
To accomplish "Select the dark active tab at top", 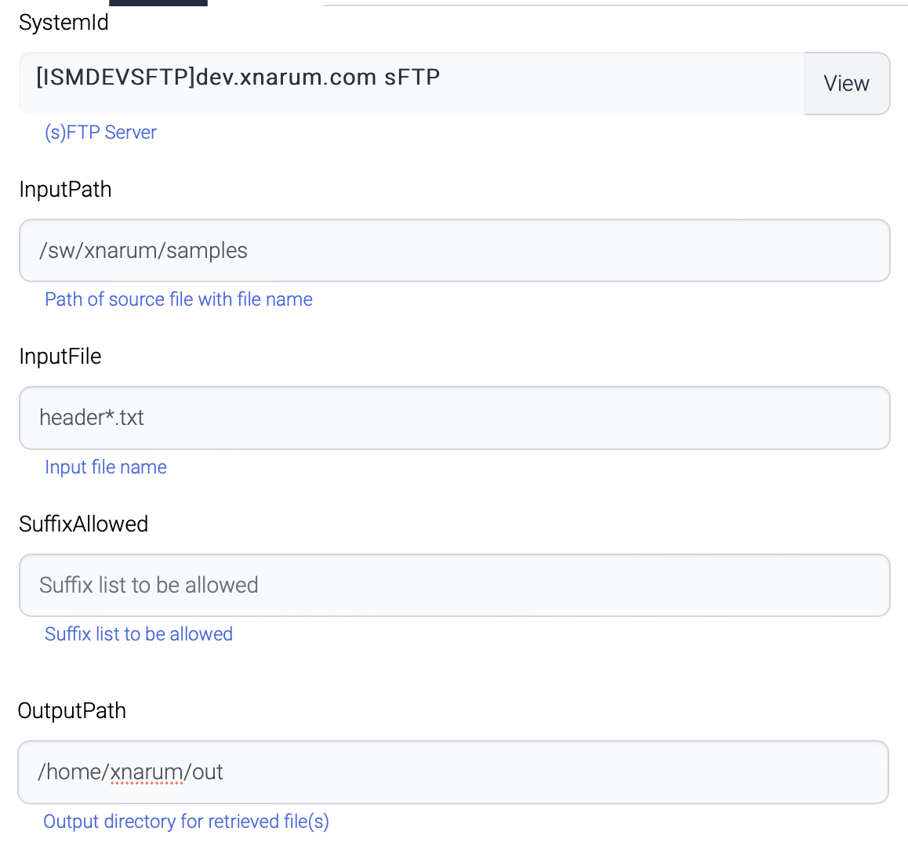I will tap(158, 2).
